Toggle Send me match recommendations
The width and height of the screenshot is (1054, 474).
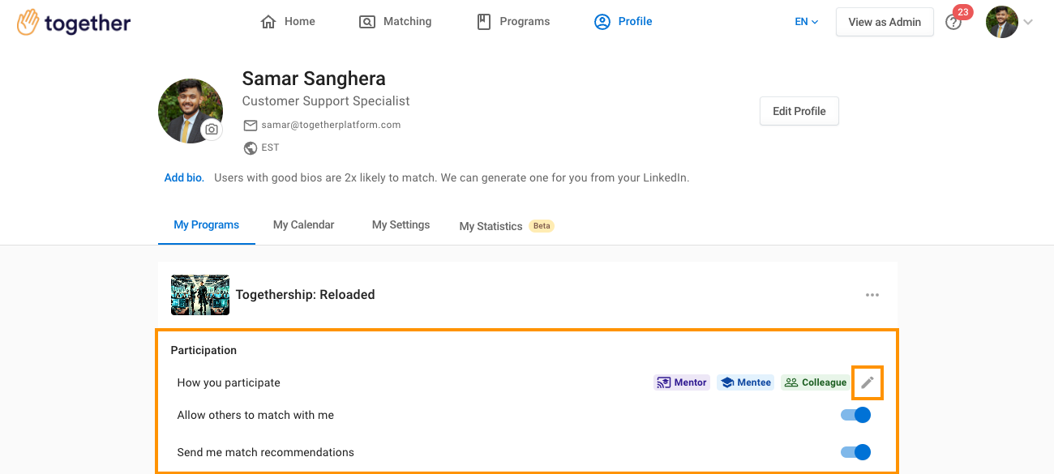[x=855, y=452]
